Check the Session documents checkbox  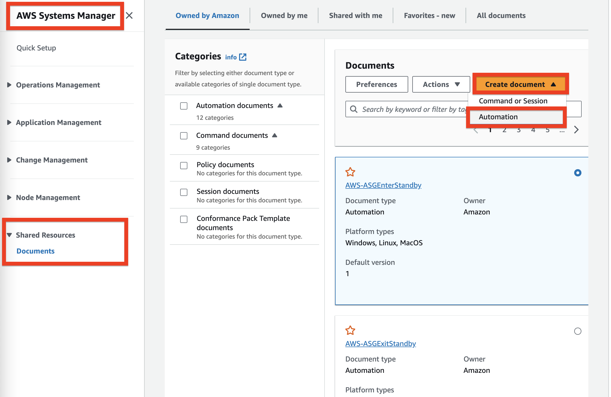[184, 192]
